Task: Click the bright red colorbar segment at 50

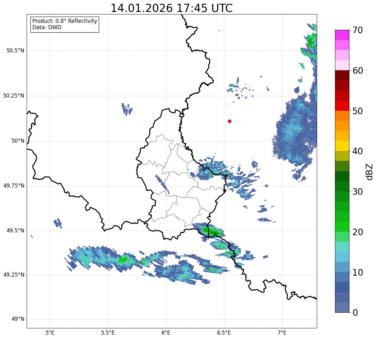Action: (342, 105)
